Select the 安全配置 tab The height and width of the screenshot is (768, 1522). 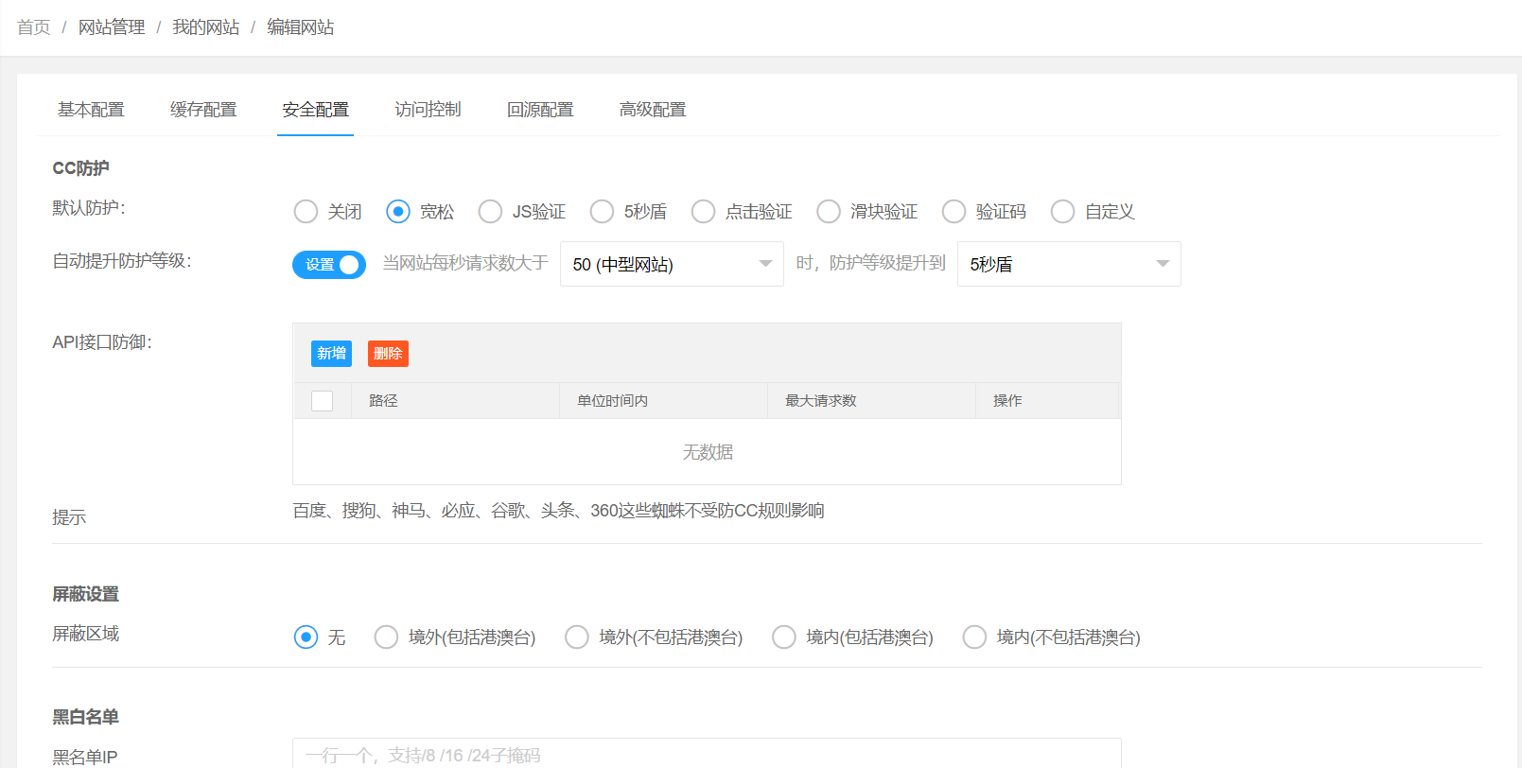(x=315, y=110)
